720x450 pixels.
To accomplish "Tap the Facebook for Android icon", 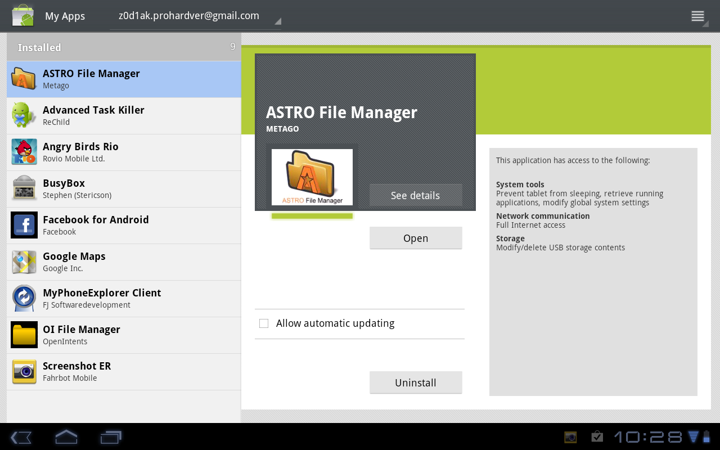I will 24,225.
